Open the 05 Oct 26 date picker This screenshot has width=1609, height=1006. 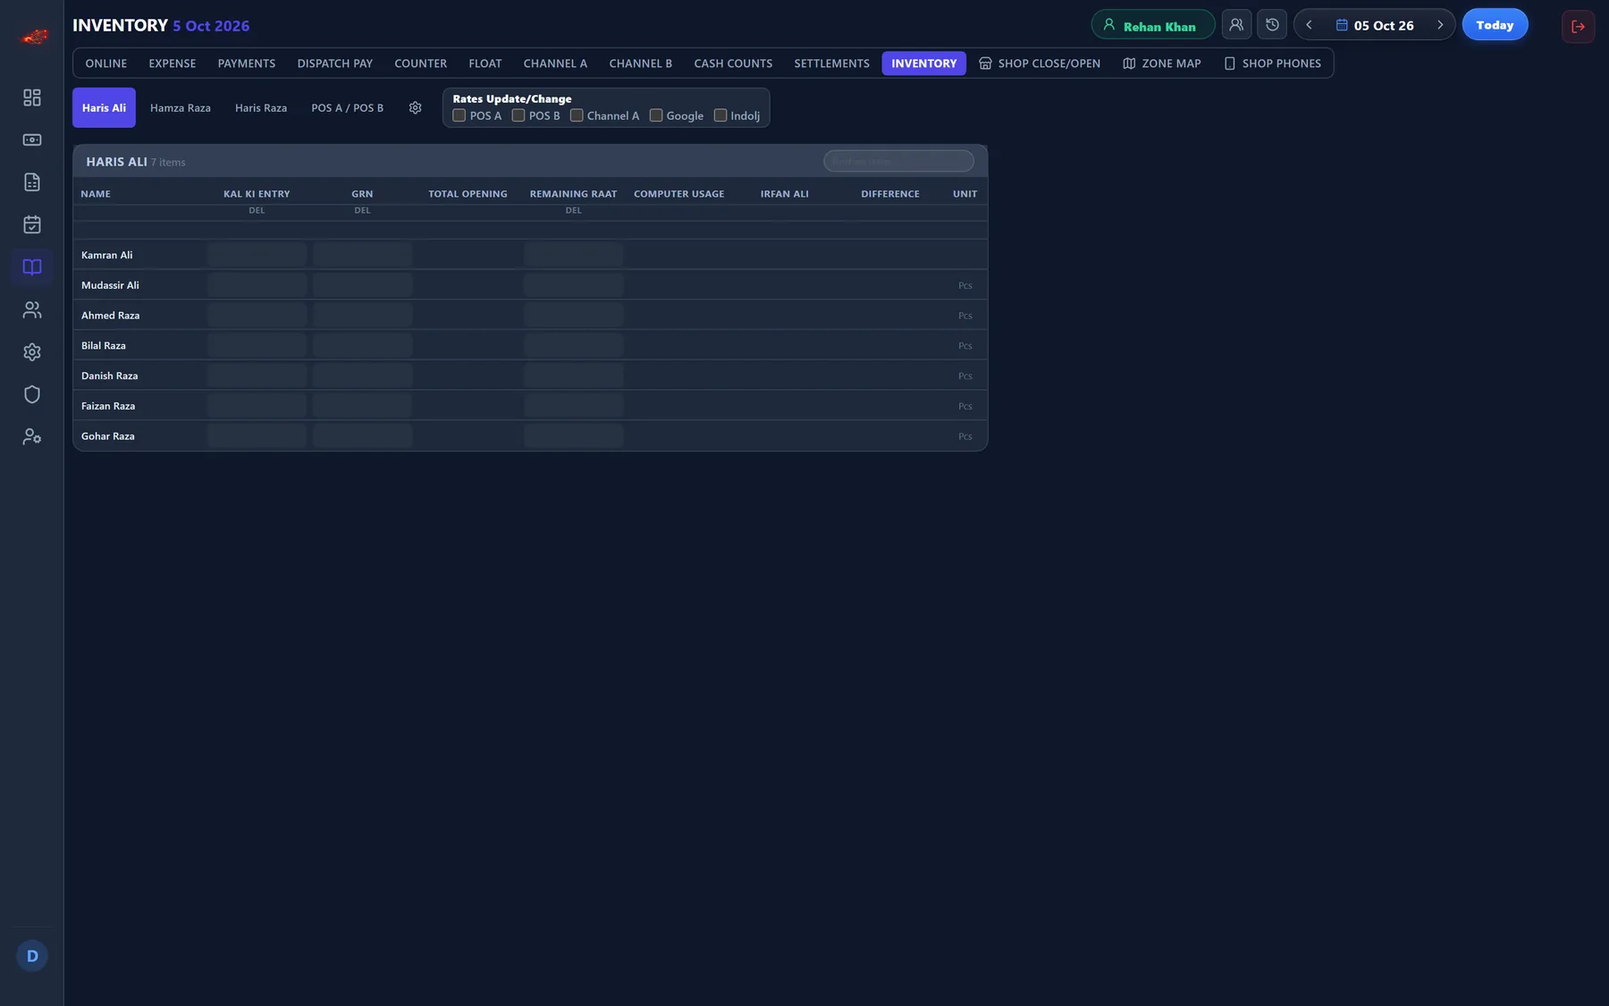pyautogui.click(x=1375, y=25)
